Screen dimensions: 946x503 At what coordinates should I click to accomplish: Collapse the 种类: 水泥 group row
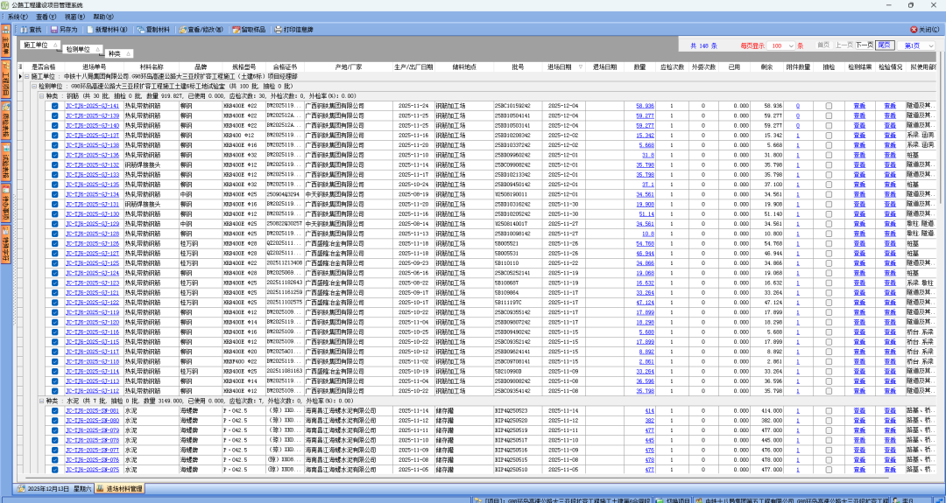click(40, 401)
